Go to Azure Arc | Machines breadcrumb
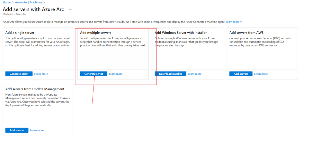This screenshot has height=144, width=321. [29, 3]
